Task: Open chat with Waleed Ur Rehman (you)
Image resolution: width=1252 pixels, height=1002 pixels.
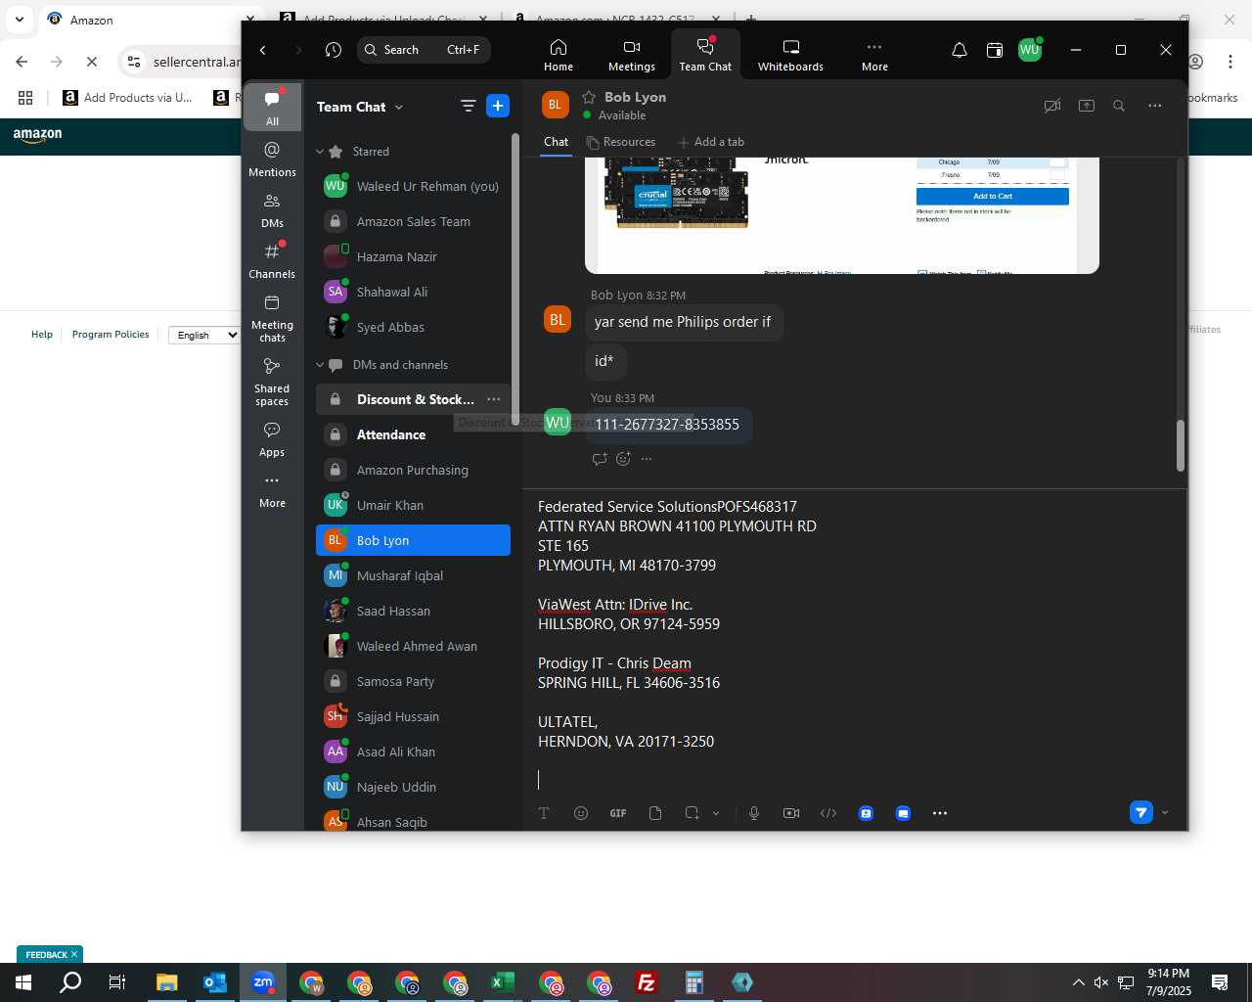Action: pos(413,186)
